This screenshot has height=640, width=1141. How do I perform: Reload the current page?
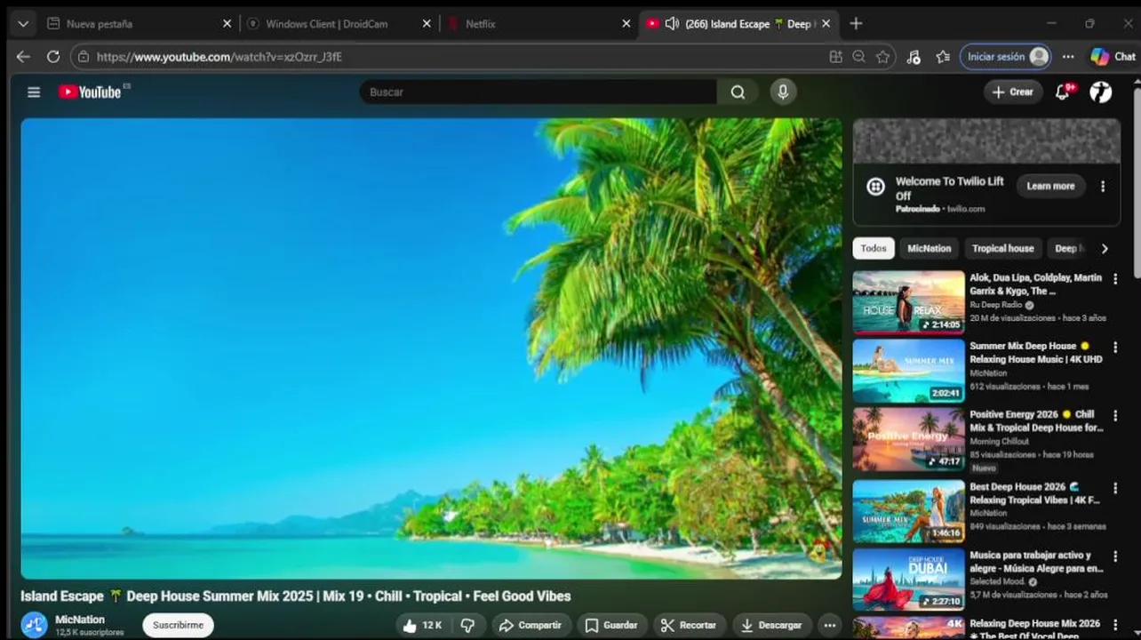[53, 57]
